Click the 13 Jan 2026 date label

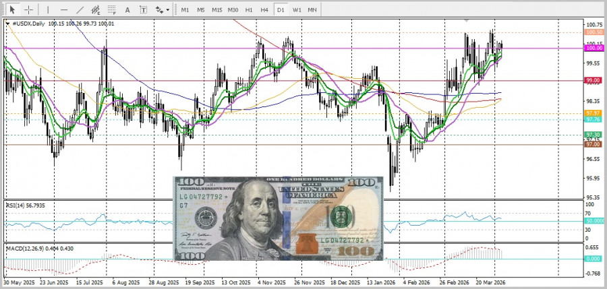pos(380,282)
